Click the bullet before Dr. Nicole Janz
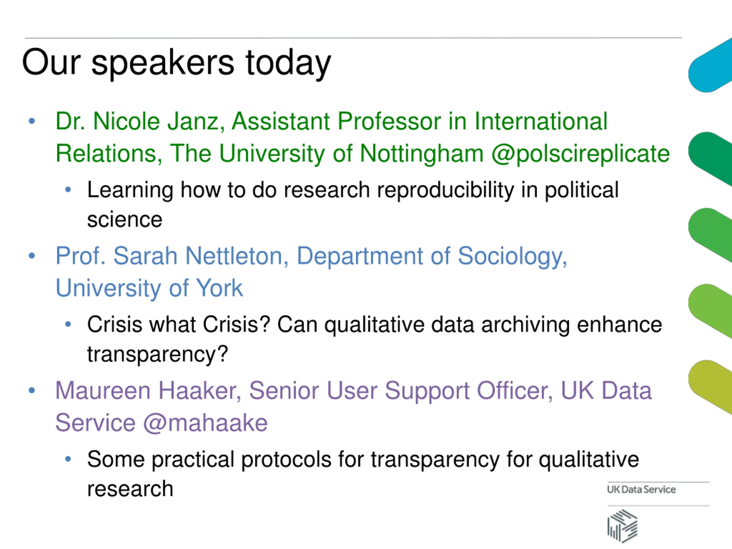The image size is (732, 549). tap(32, 121)
